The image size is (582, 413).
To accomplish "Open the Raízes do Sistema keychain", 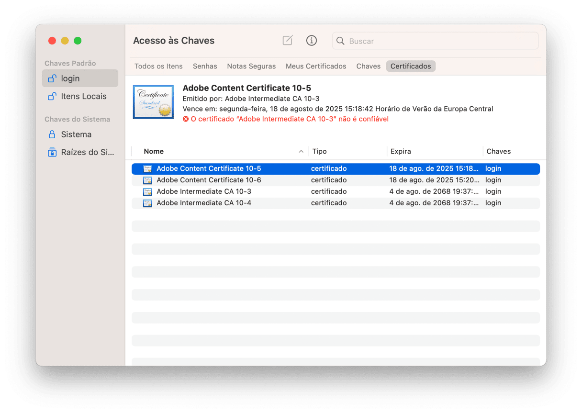I will pos(80,152).
